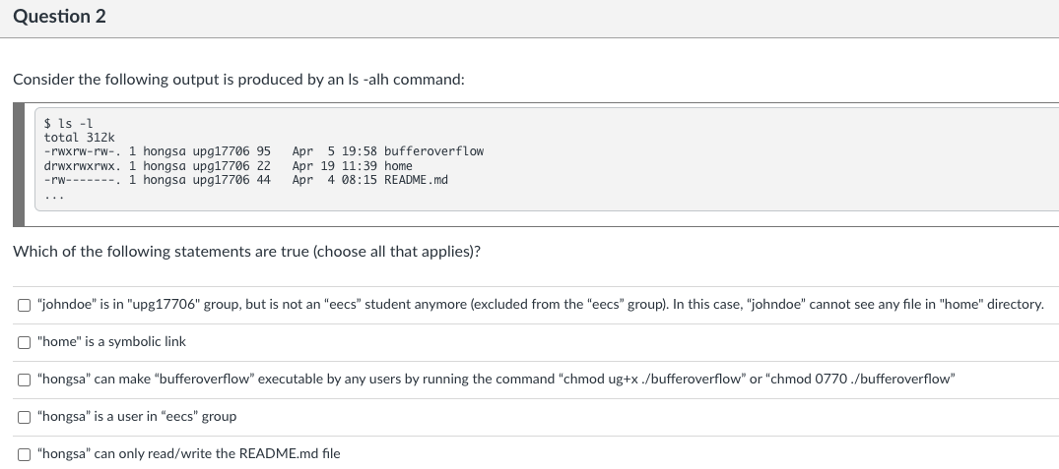
Task: Click the dark left bar of code block
Action: (x=19, y=165)
